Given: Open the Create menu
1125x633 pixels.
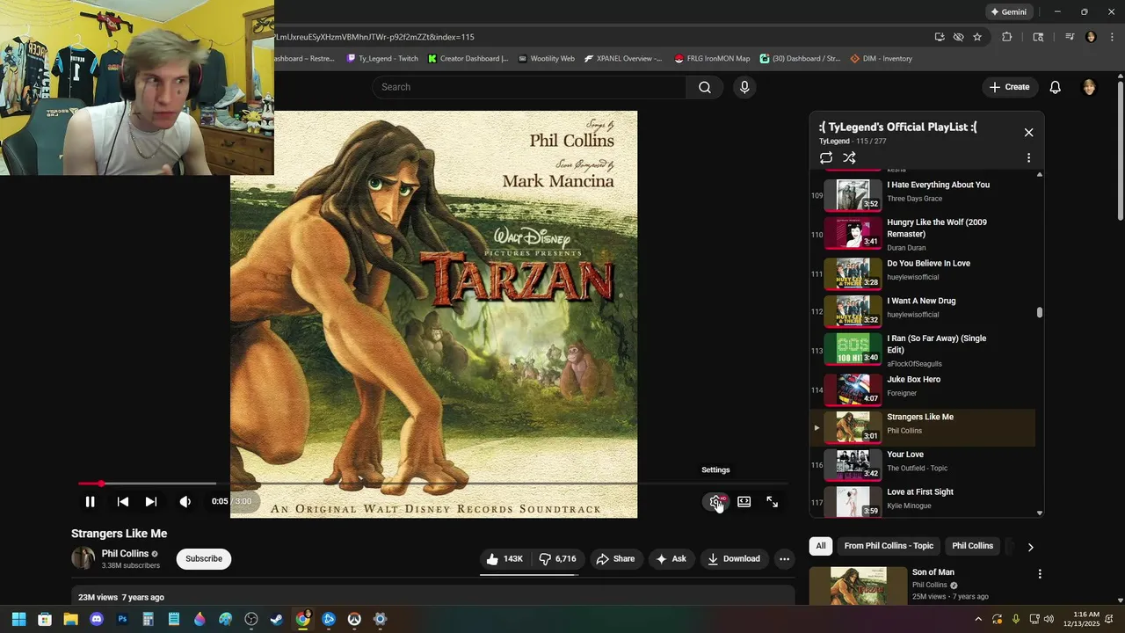Looking at the screenshot, I should (x=1009, y=87).
